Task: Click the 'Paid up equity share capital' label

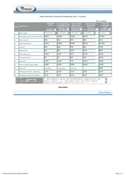Action: click(x=29, y=65)
